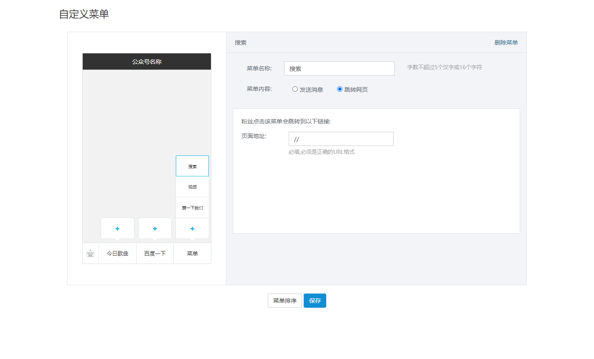Click the 公众号名称 header bar
Image resolution: width=594 pixels, height=359 pixels.
(x=147, y=61)
